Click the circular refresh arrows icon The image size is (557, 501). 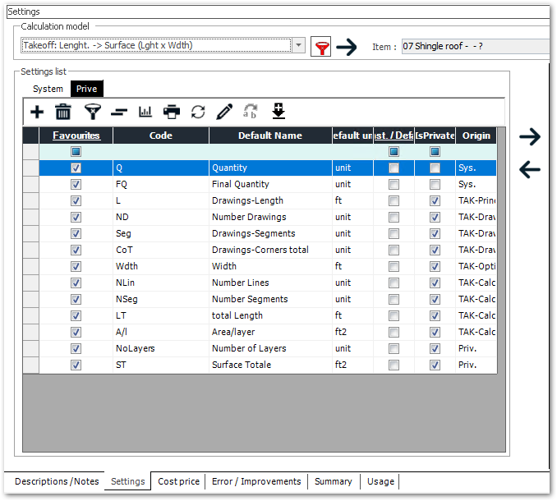pos(198,112)
